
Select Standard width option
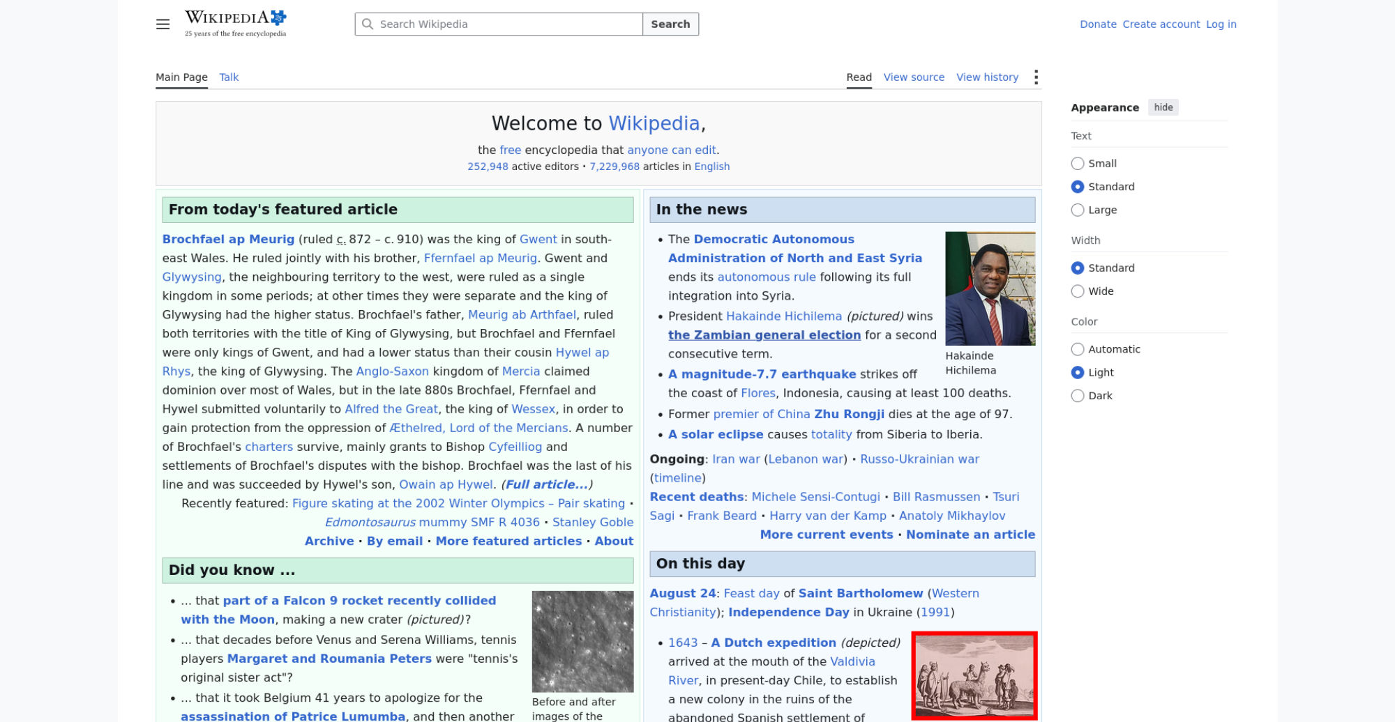pyautogui.click(x=1078, y=268)
